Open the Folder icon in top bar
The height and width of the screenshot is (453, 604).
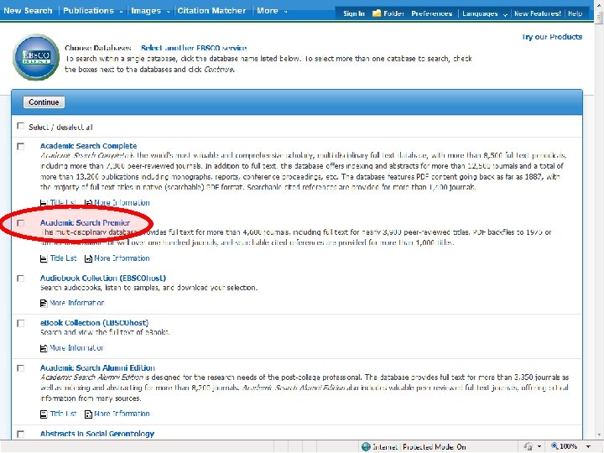(x=377, y=13)
